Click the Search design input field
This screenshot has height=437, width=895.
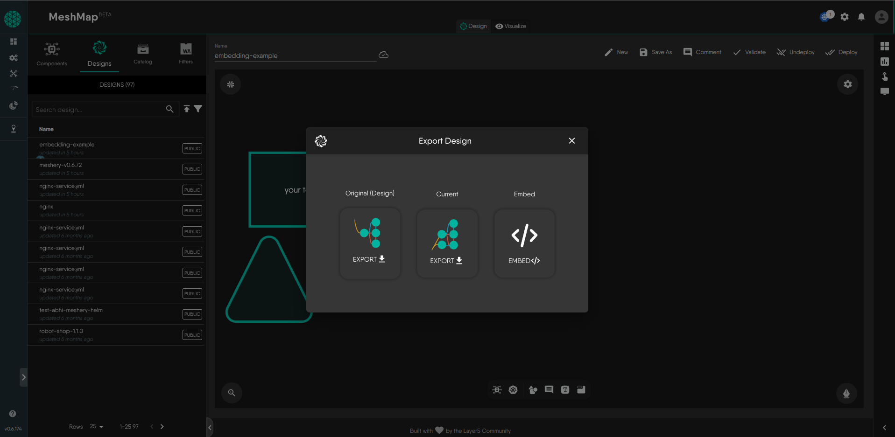pos(98,110)
